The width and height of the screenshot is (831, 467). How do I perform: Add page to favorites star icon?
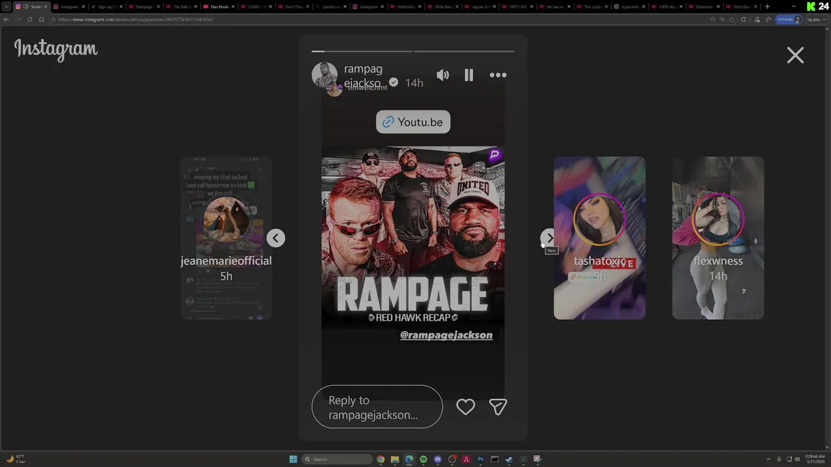coord(732,19)
